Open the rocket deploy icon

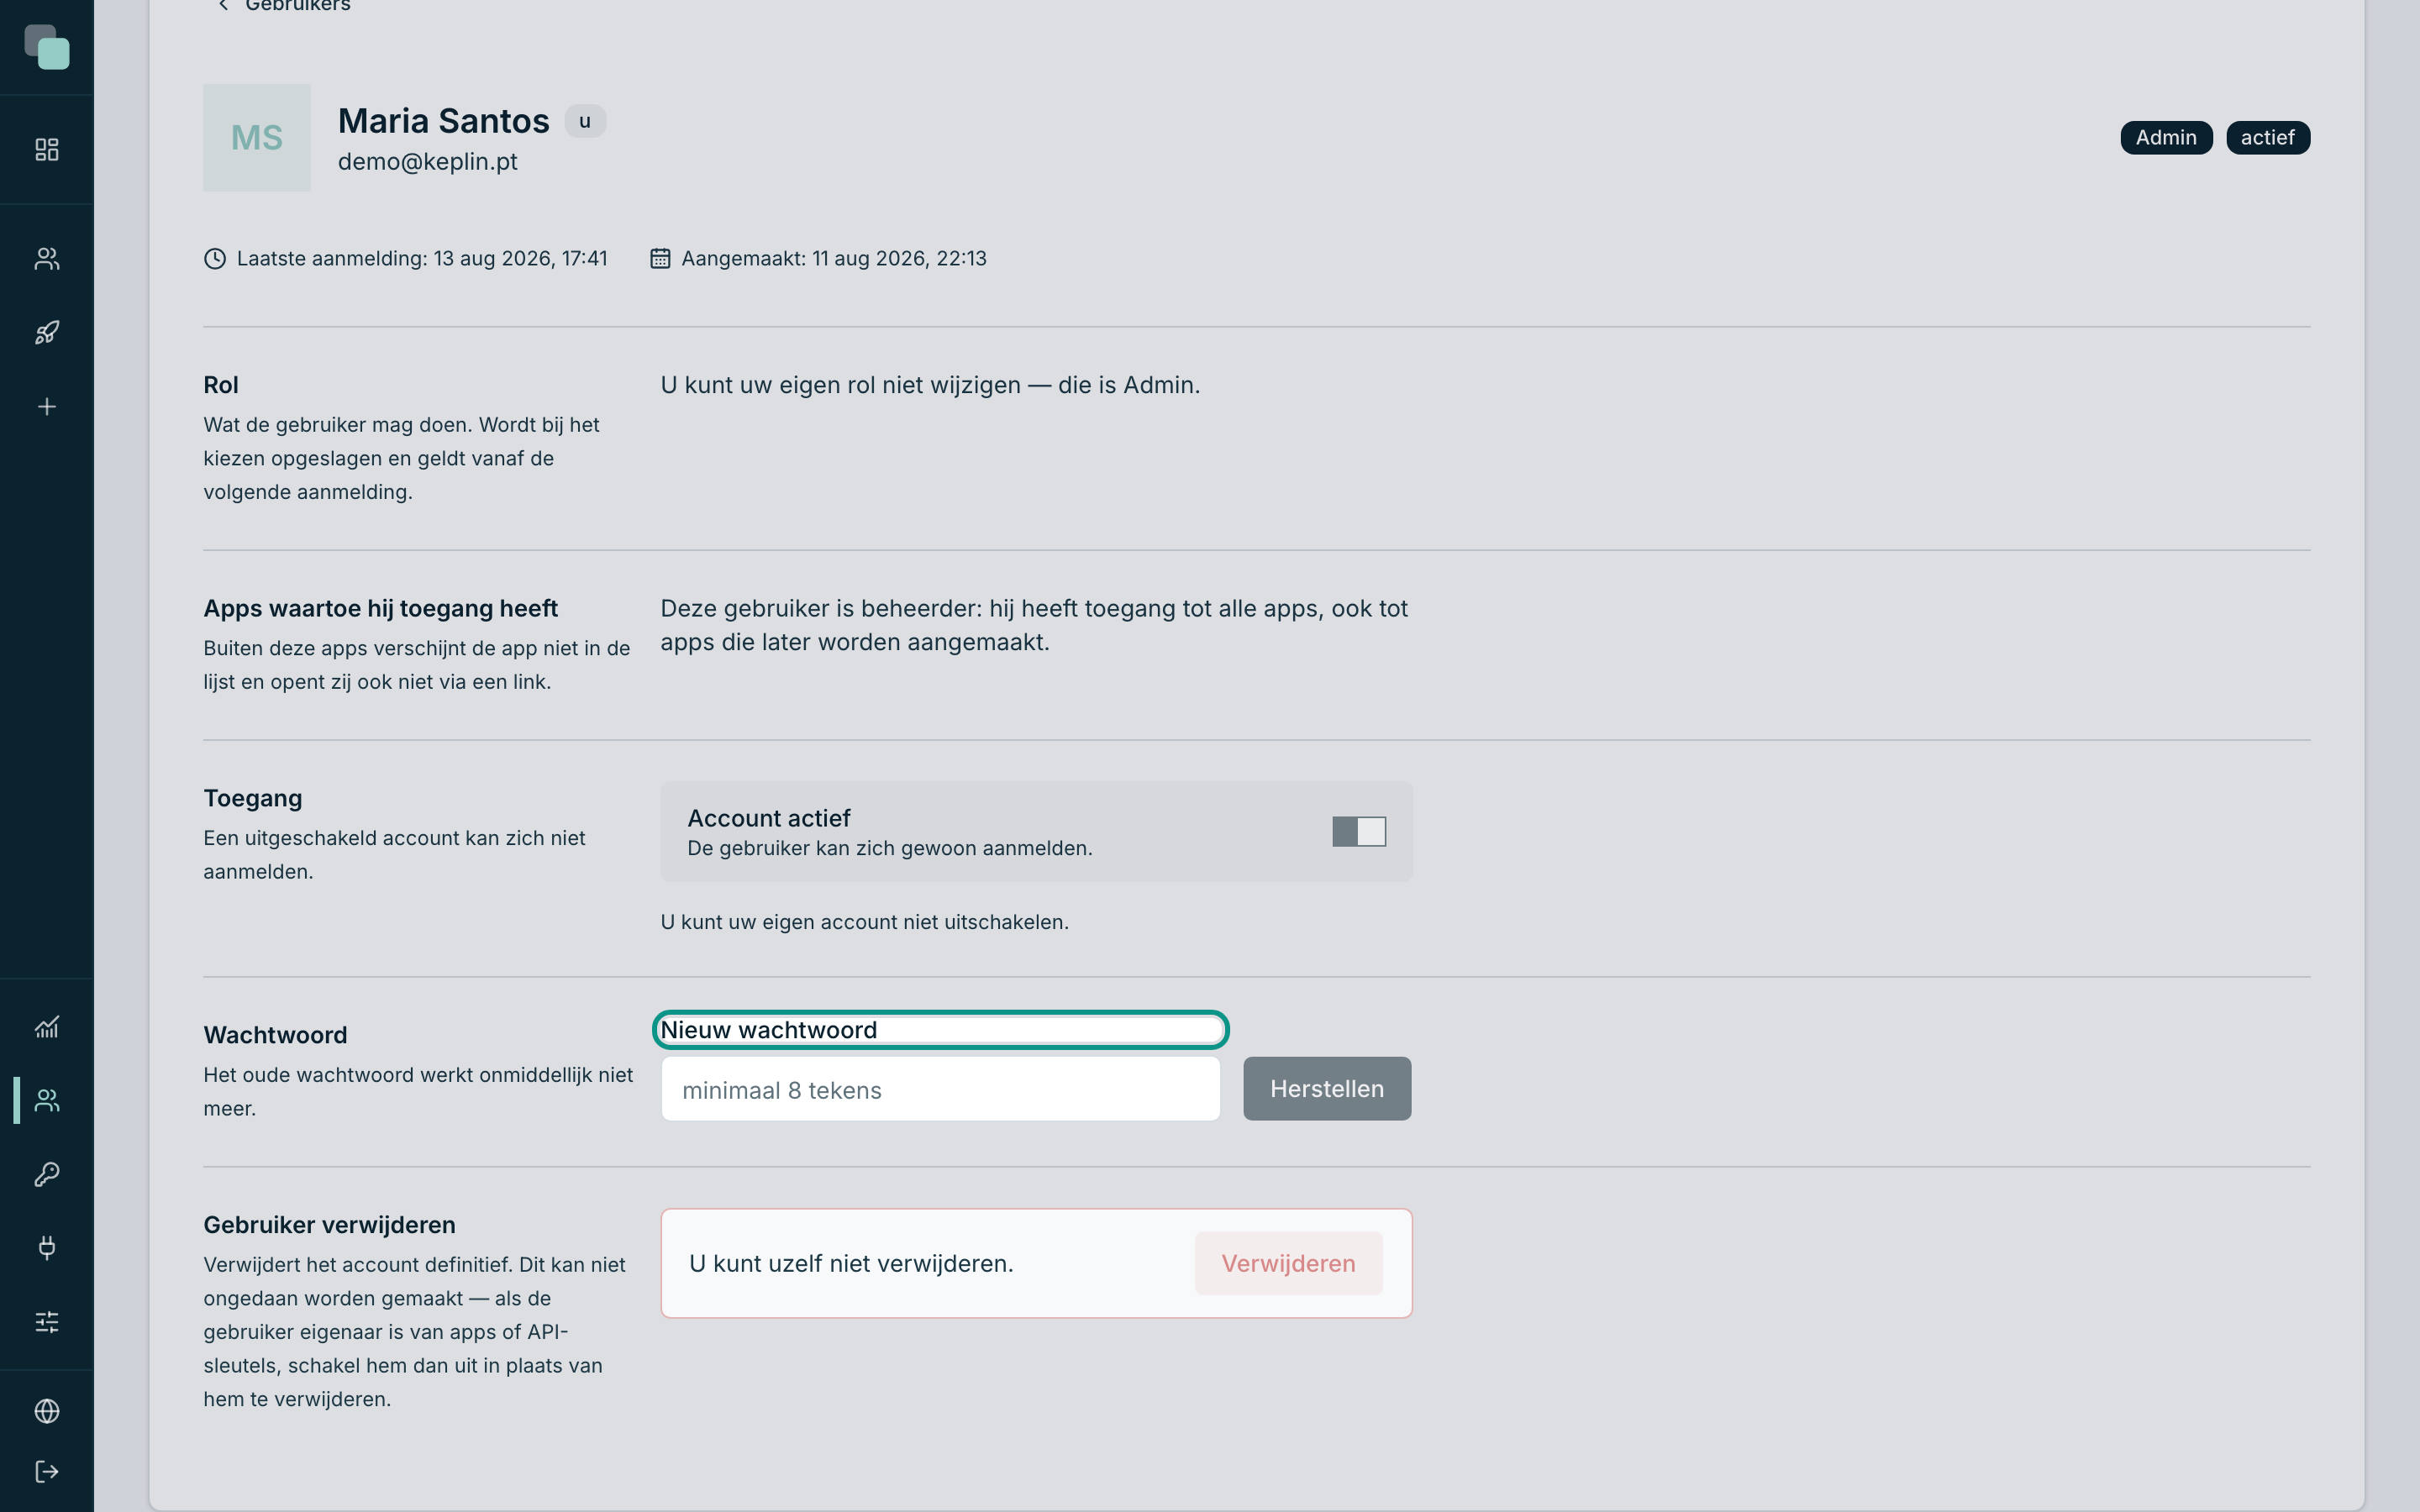[47, 333]
